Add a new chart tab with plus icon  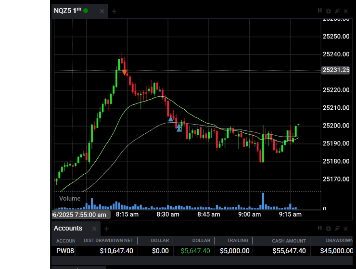114,11
